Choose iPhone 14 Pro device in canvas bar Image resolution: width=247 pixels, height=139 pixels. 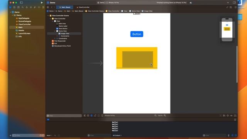110,115
